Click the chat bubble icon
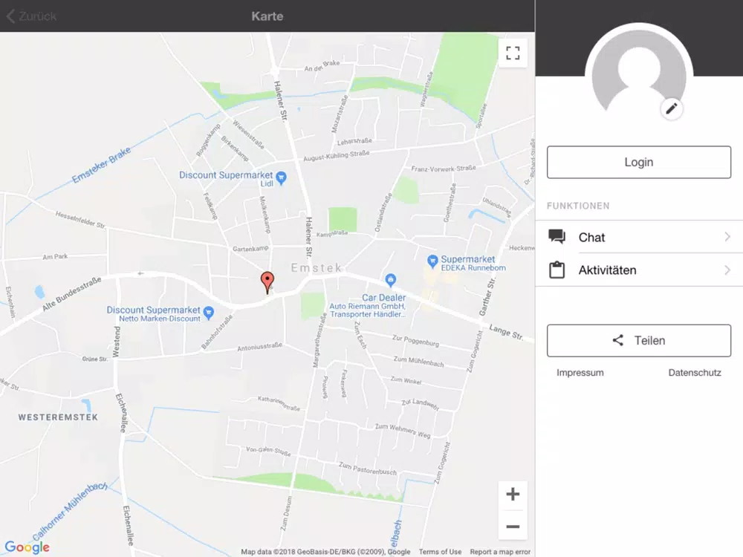743x557 pixels. click(557, 236)
